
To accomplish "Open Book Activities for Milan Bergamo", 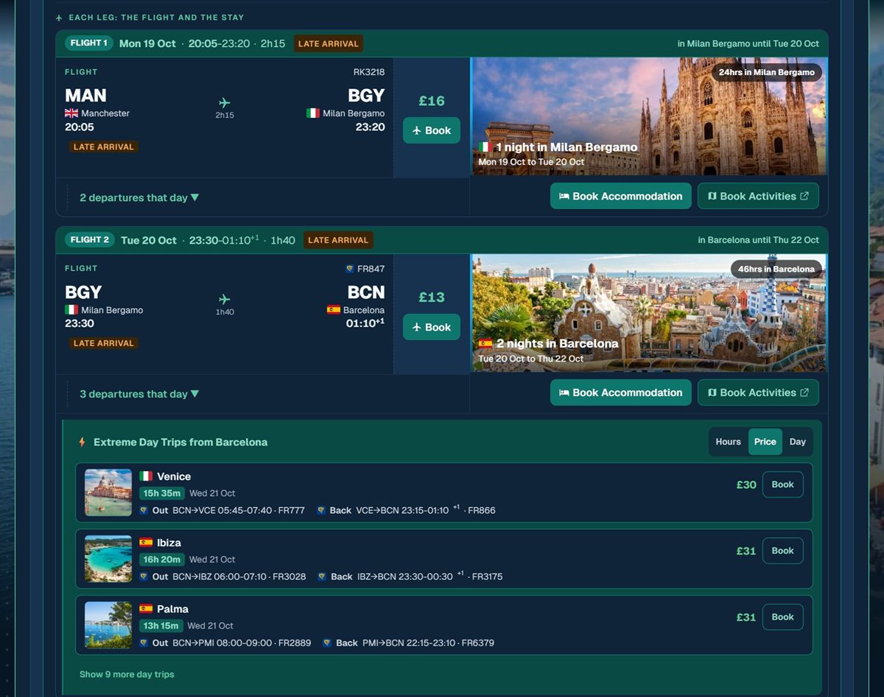I will pos(758,196).
